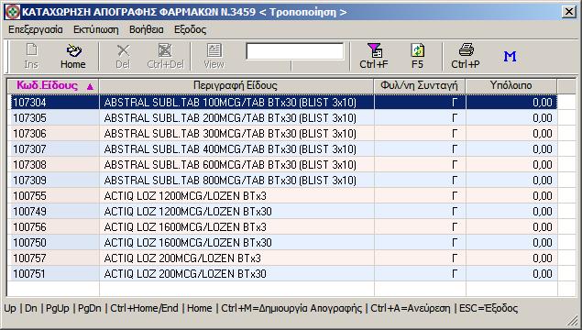
Task: Open the Ctrl+F filter tool
Action: click(374, 56)
